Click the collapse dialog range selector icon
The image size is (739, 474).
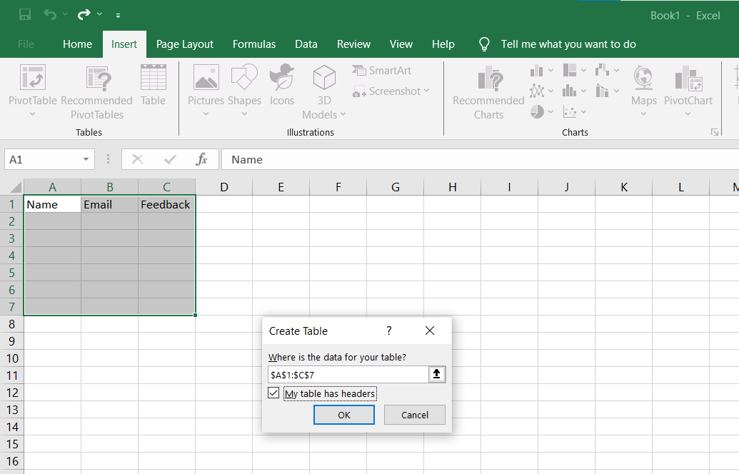[436, 374]
